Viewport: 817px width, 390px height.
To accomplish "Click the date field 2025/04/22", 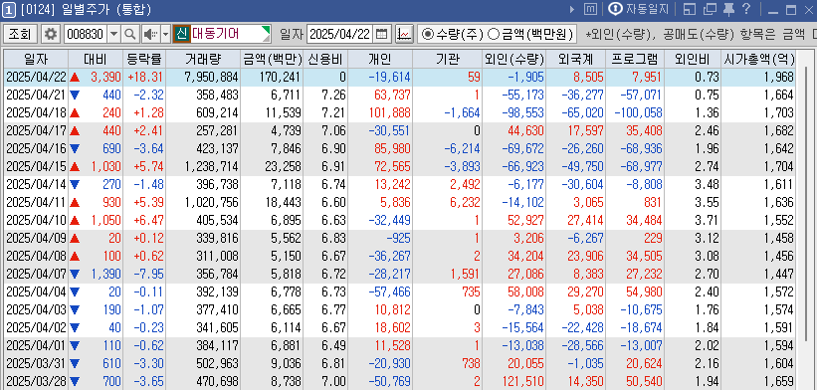I will [339, 35].
